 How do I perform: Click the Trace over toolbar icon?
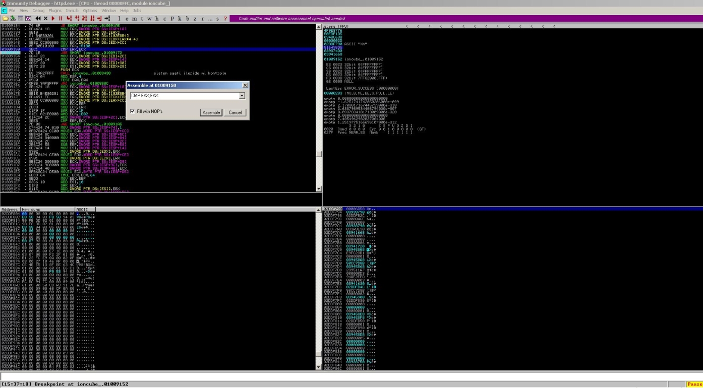click(92, 18)
